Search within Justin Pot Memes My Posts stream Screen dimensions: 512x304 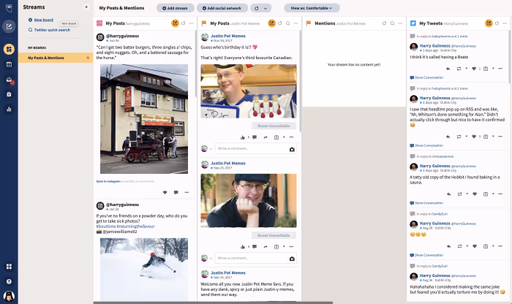point(287,23)
